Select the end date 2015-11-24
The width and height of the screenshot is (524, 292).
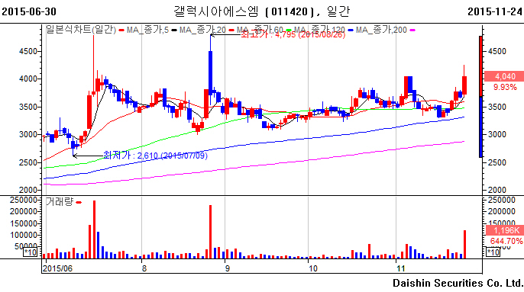click(x=495, y=11)
